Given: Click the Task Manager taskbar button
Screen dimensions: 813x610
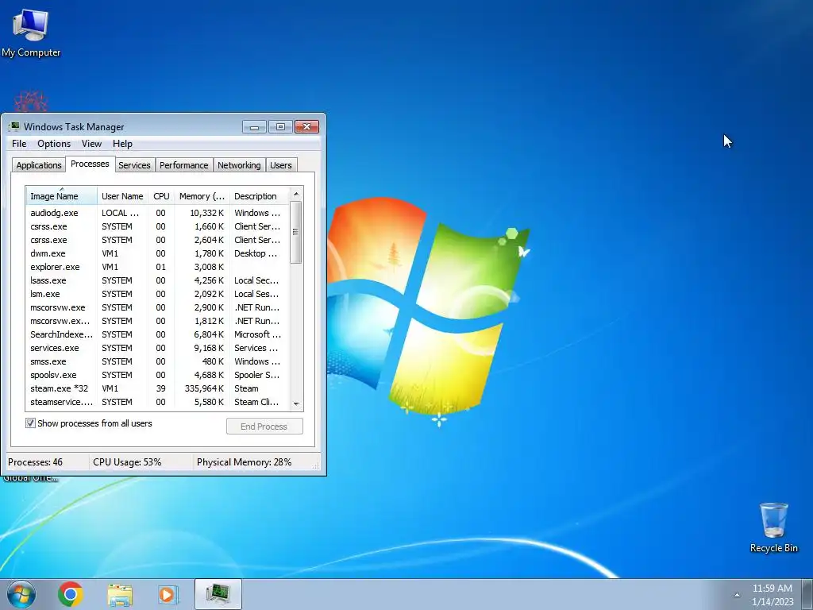Looking at the screenshot, I should (x=218, y=594).
